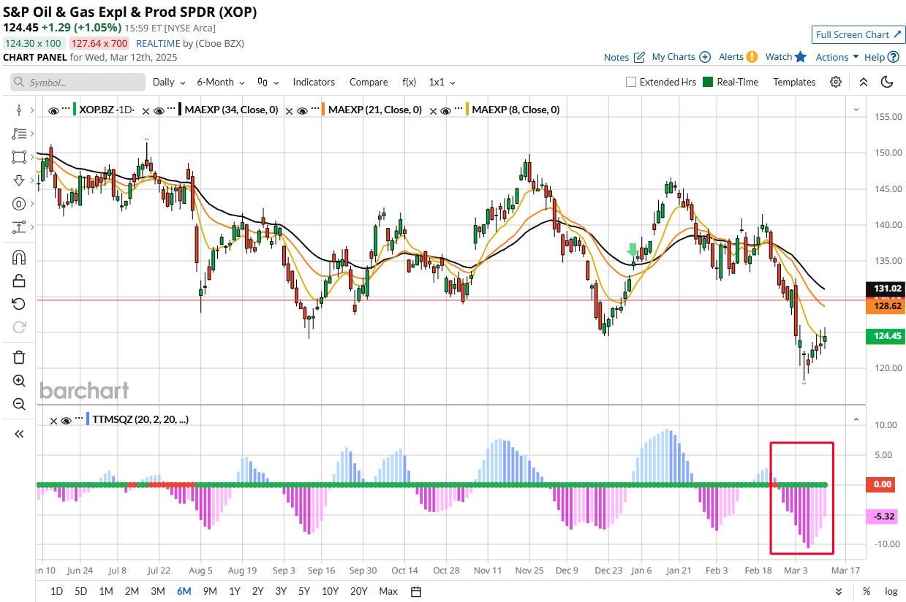The image size is (906, 602).
Task: Open chart settings gear icon
Action: (836, 82)
